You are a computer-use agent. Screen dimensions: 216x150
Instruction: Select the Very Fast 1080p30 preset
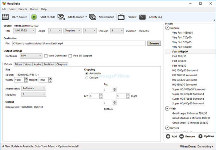[x=182, y=33]
